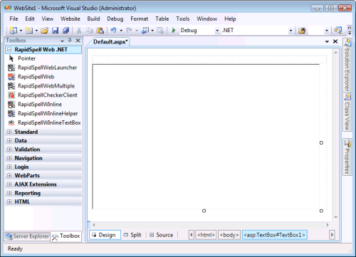The width and height of the screenshot is (356, 257).
Task: Open the Solution Explorer side panel
Action: coord(347,65)
